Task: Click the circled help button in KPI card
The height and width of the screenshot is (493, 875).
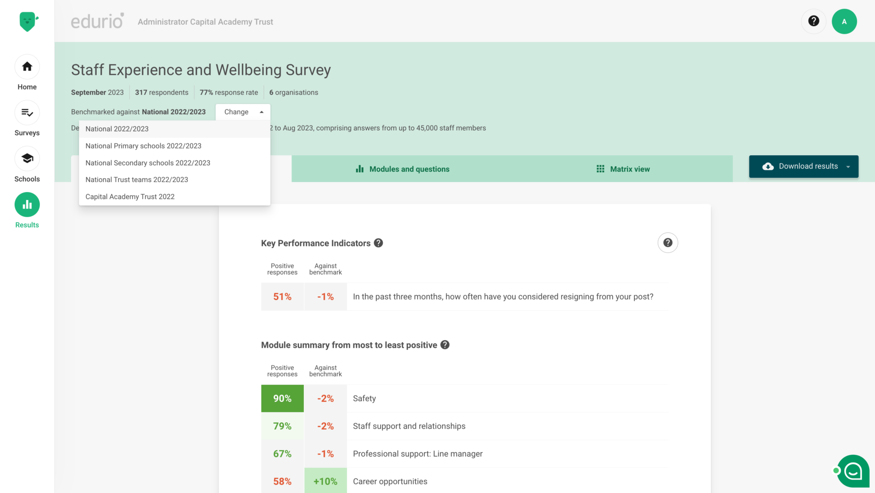Action: 667,243
